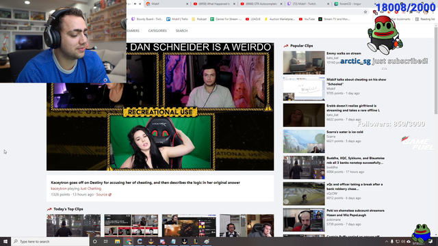Go to SEARCH in site navigation

(x=181, y=31)
